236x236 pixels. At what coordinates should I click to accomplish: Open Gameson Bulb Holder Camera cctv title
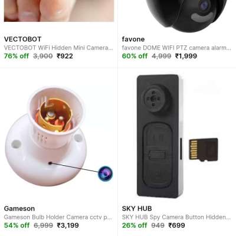click(x=58, y=217)
